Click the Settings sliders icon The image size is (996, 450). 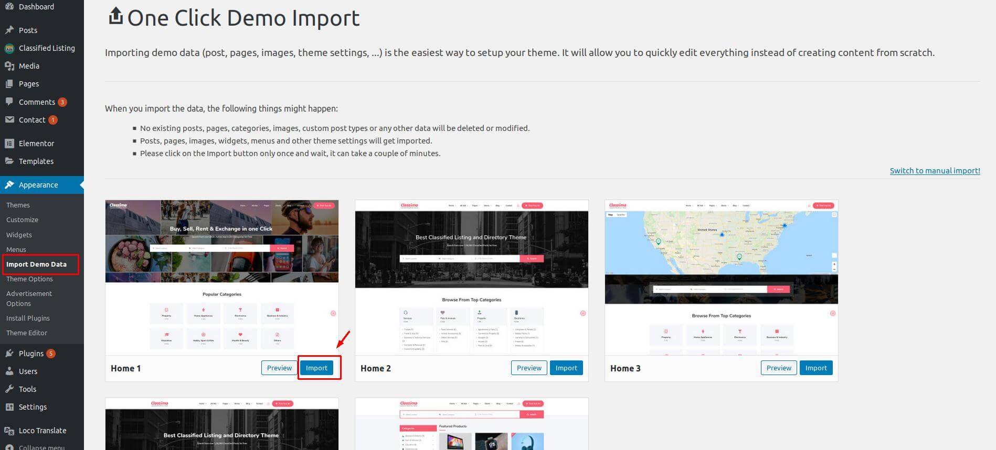pyautogui.click(x=9, y=407)
